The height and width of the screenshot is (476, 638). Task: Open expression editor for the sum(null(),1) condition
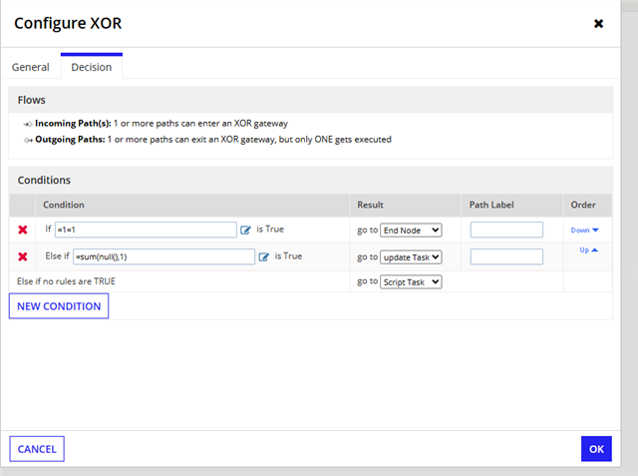(264, 256)
